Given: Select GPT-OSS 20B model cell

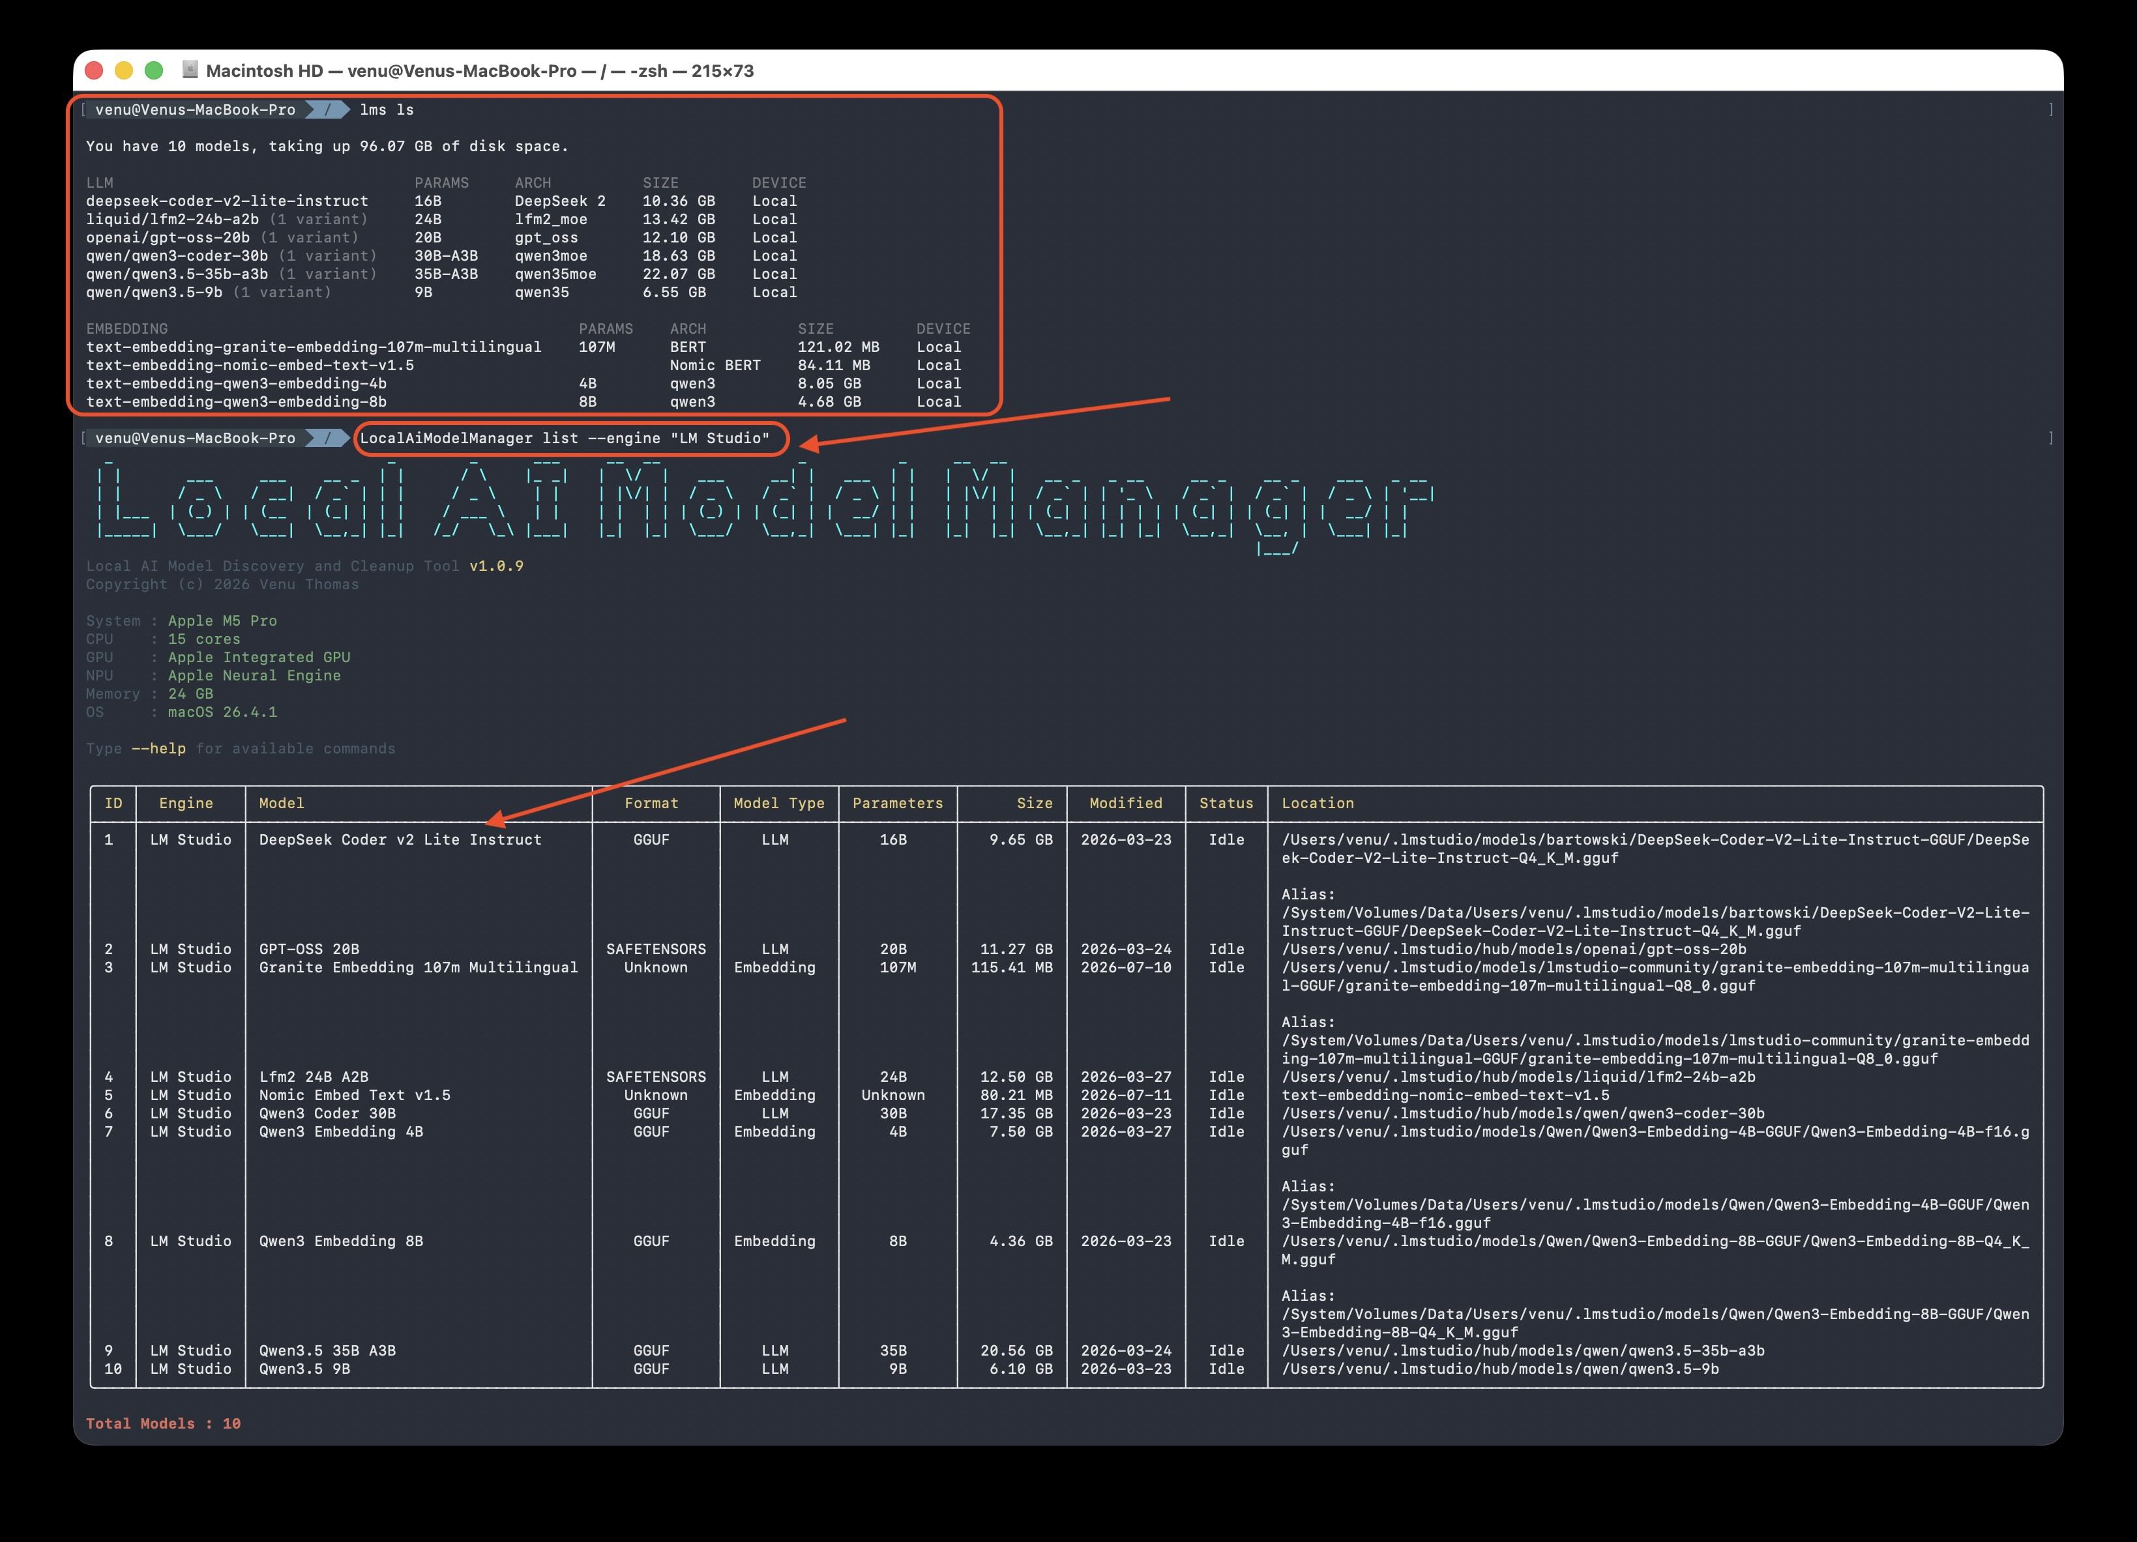Looking at the screenshot, I should 309,950.
